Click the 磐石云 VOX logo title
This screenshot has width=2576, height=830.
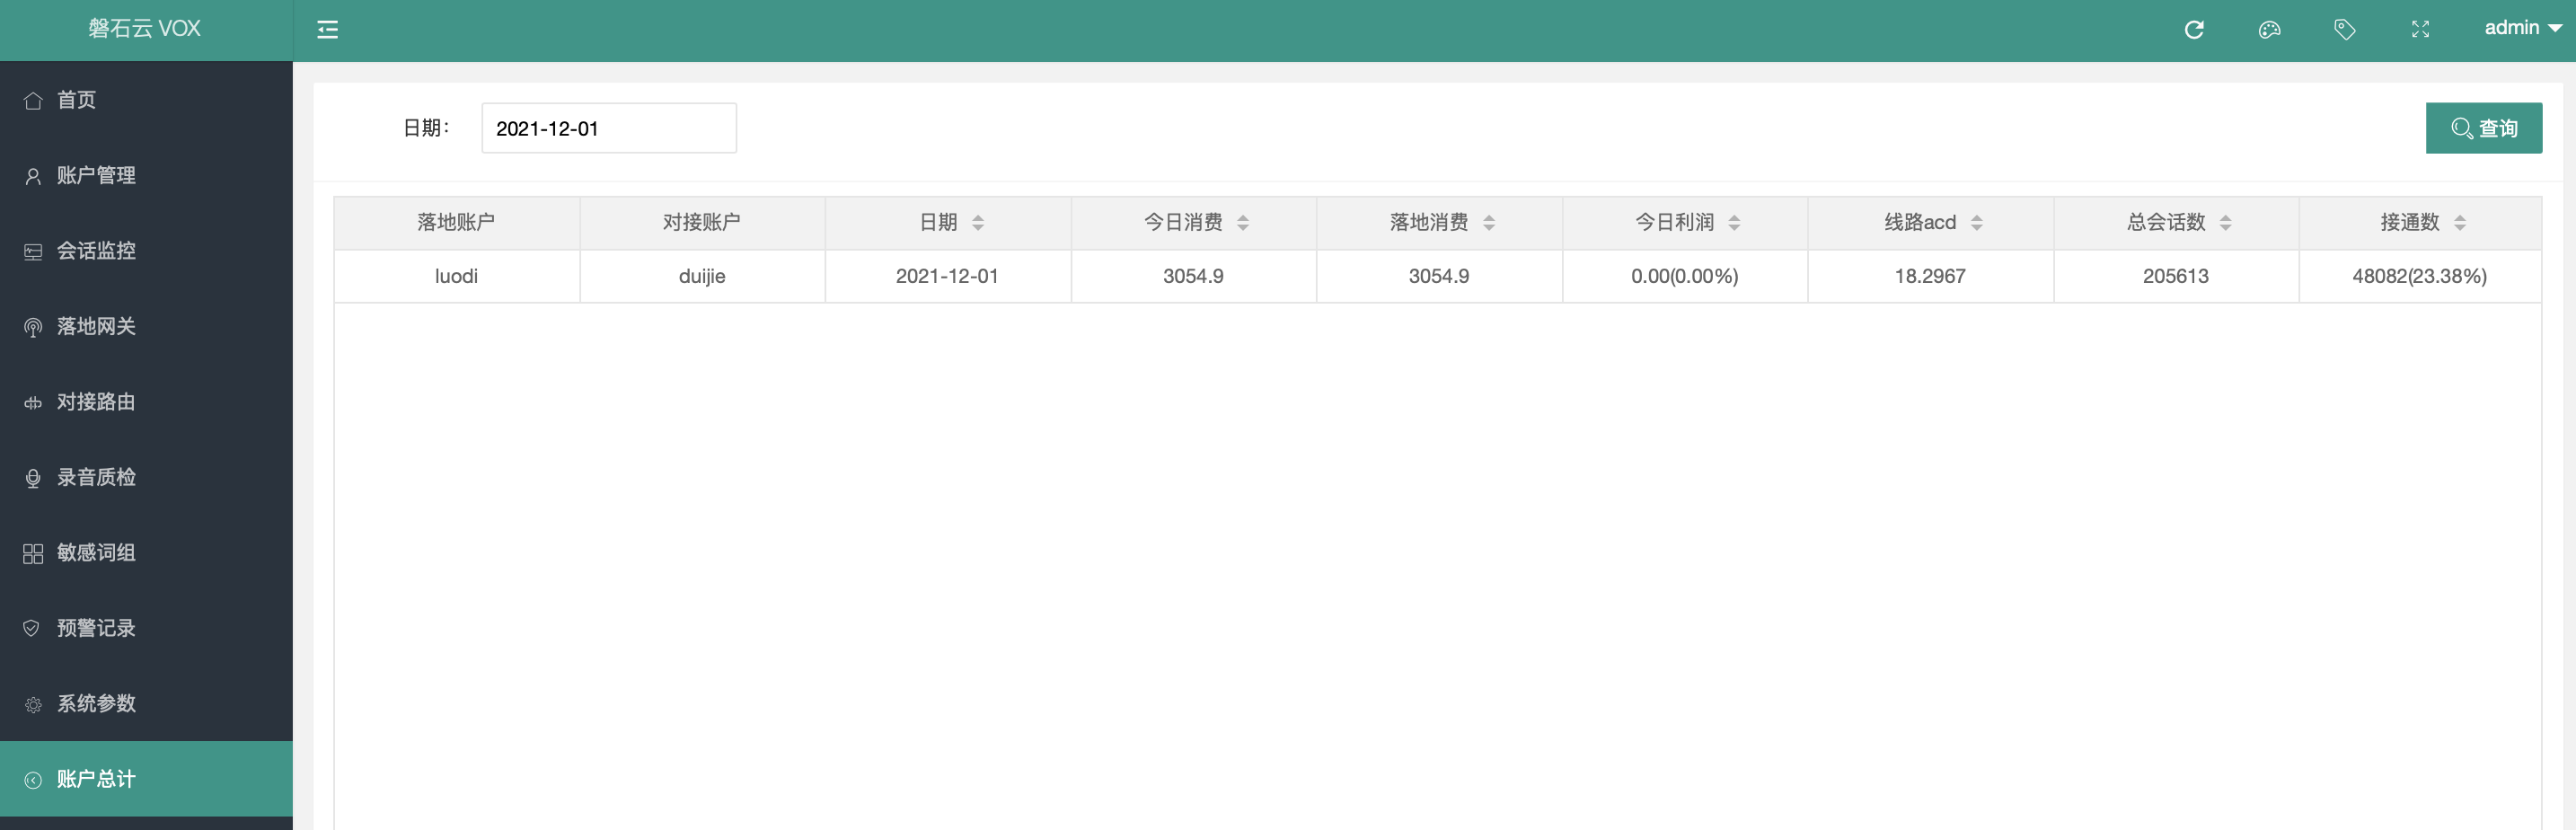[145, 29]
